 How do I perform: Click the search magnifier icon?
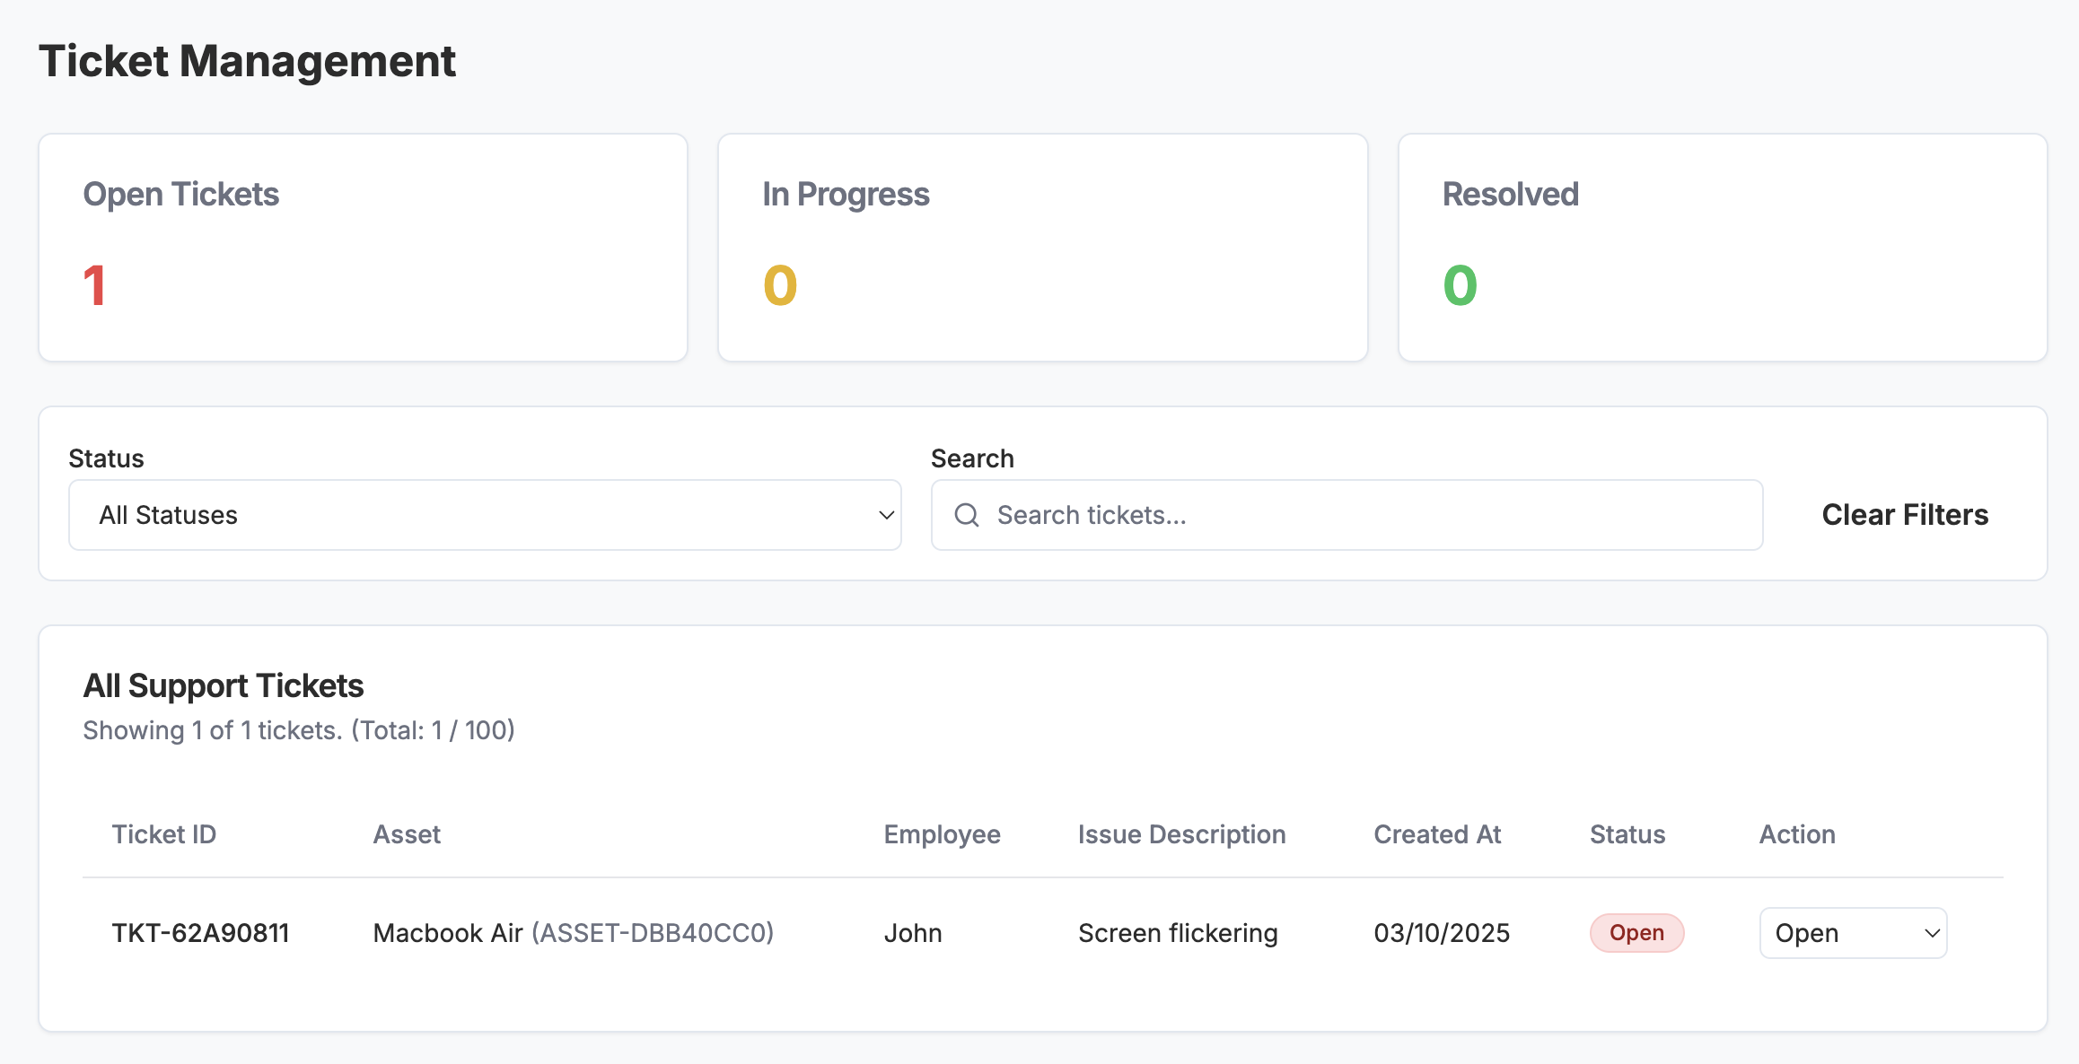(x=966, y=515)
